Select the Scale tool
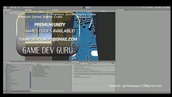Viewport: 172px width, 97px height. point(14,8)
